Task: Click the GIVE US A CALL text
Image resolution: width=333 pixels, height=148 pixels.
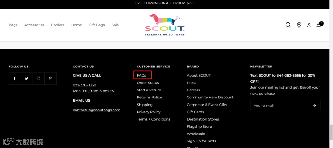Action: click(x=87, y=75)
